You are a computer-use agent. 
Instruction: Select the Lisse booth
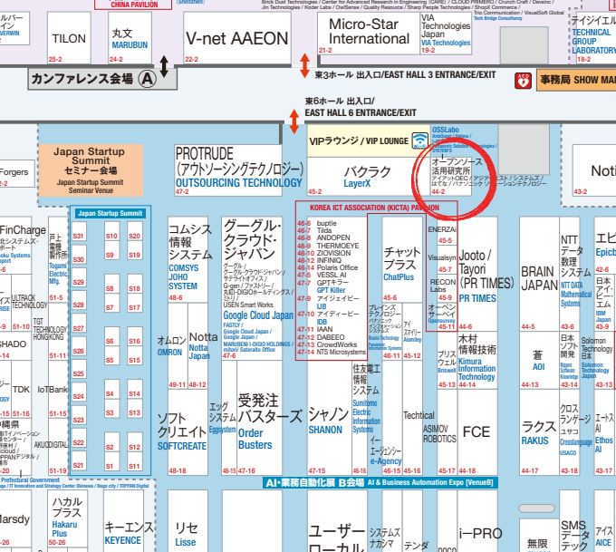click(188, 521)
